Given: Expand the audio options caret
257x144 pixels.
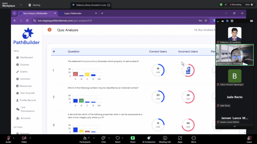Looking at the screenshot, I should pos(14,138).
